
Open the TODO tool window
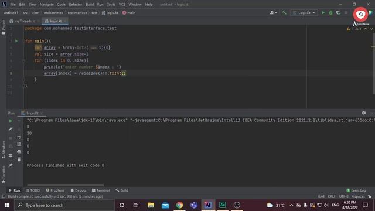click(x=33, y=190)
